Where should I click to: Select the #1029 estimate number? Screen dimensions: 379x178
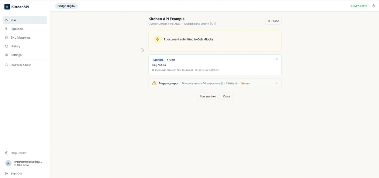coord(170,60)
